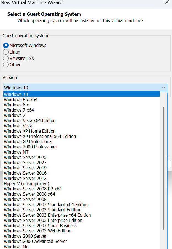The image size is (172, 249).
Task: Pick Windows 2000 Advanced Server
Action: 35,241
